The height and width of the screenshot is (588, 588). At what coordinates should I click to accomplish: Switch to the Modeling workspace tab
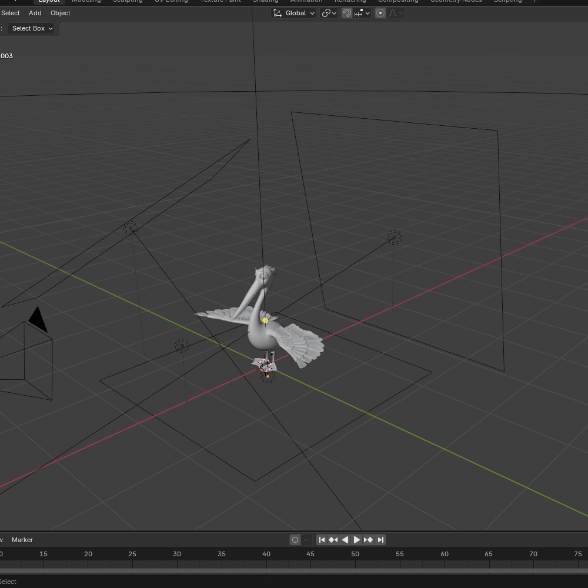point(86,1)
